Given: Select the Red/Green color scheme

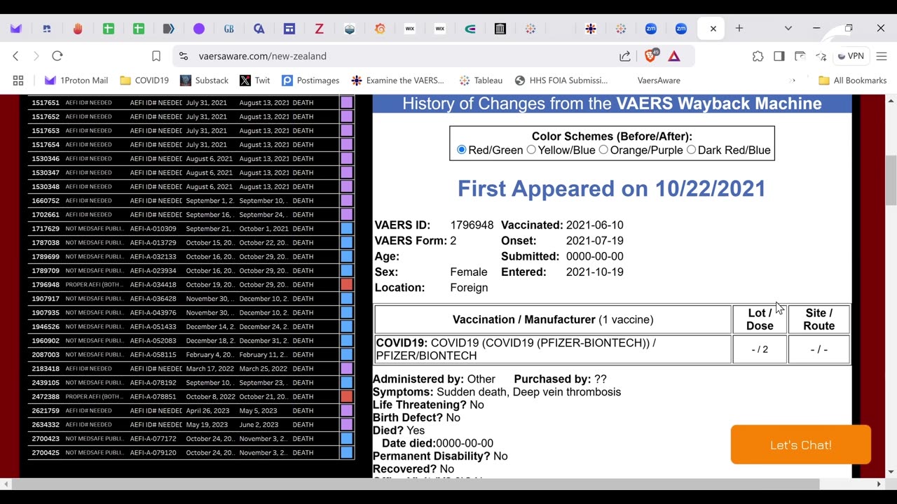Looking at the screenshot, I should [461, 150].
